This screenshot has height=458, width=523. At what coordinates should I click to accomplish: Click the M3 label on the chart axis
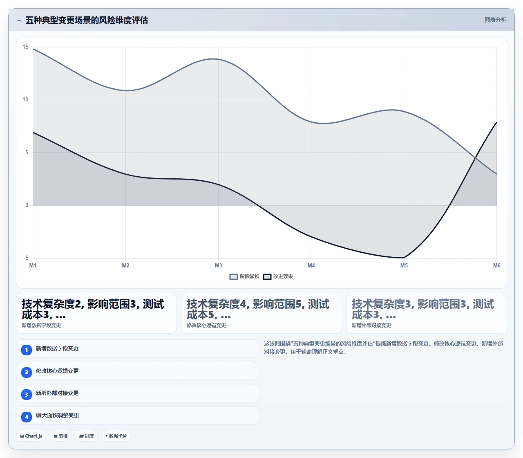pos(218,266)
